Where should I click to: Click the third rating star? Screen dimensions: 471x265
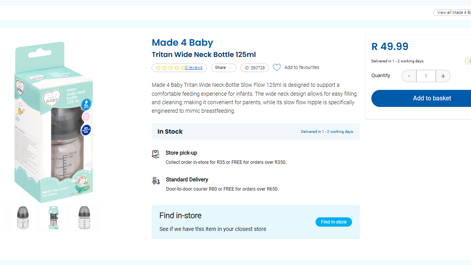(171, 68)
